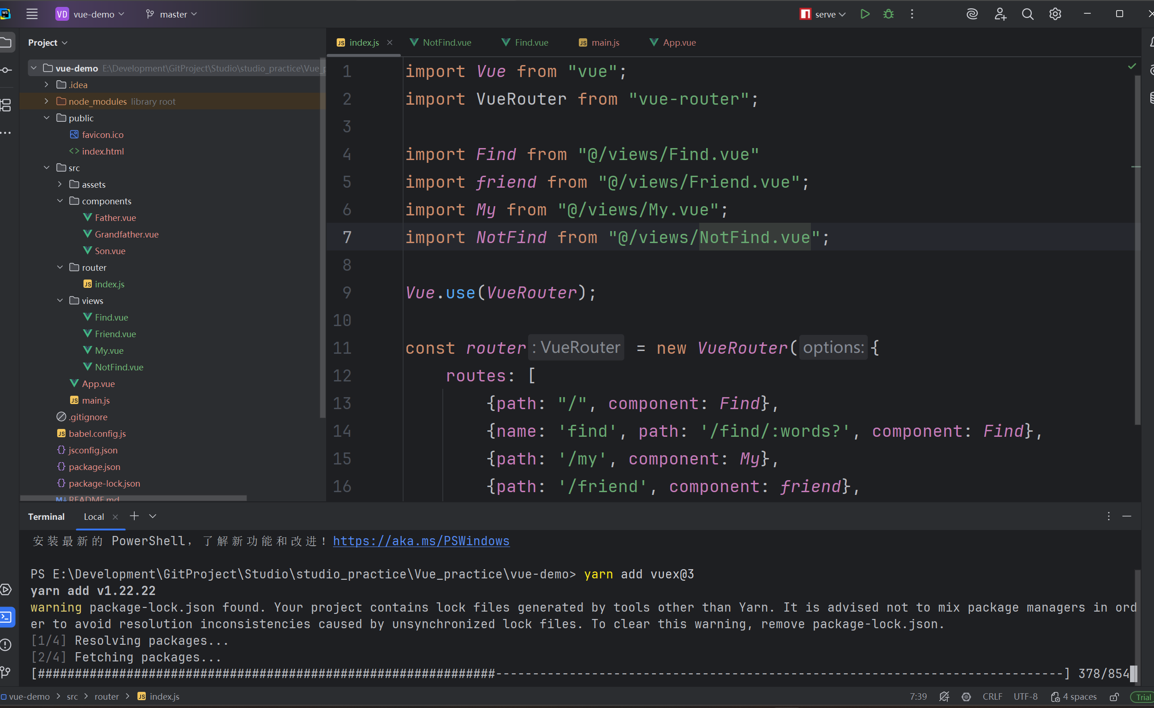Viewport: 1154px width, 708px height.
Task: Click the CRLF line separator button
Action: pos(992,697)
